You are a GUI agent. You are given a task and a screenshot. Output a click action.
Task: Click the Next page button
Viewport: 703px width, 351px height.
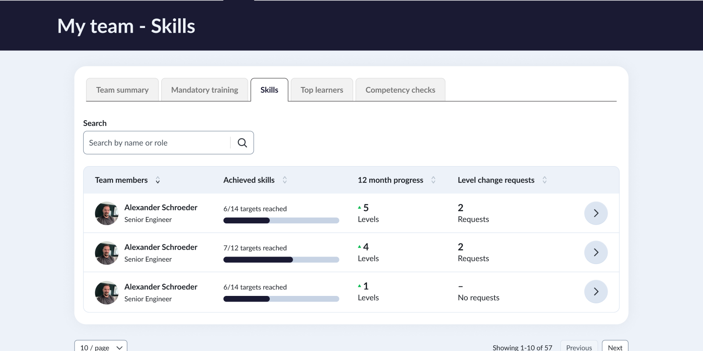pyautogui.click(x=615, y=347)
